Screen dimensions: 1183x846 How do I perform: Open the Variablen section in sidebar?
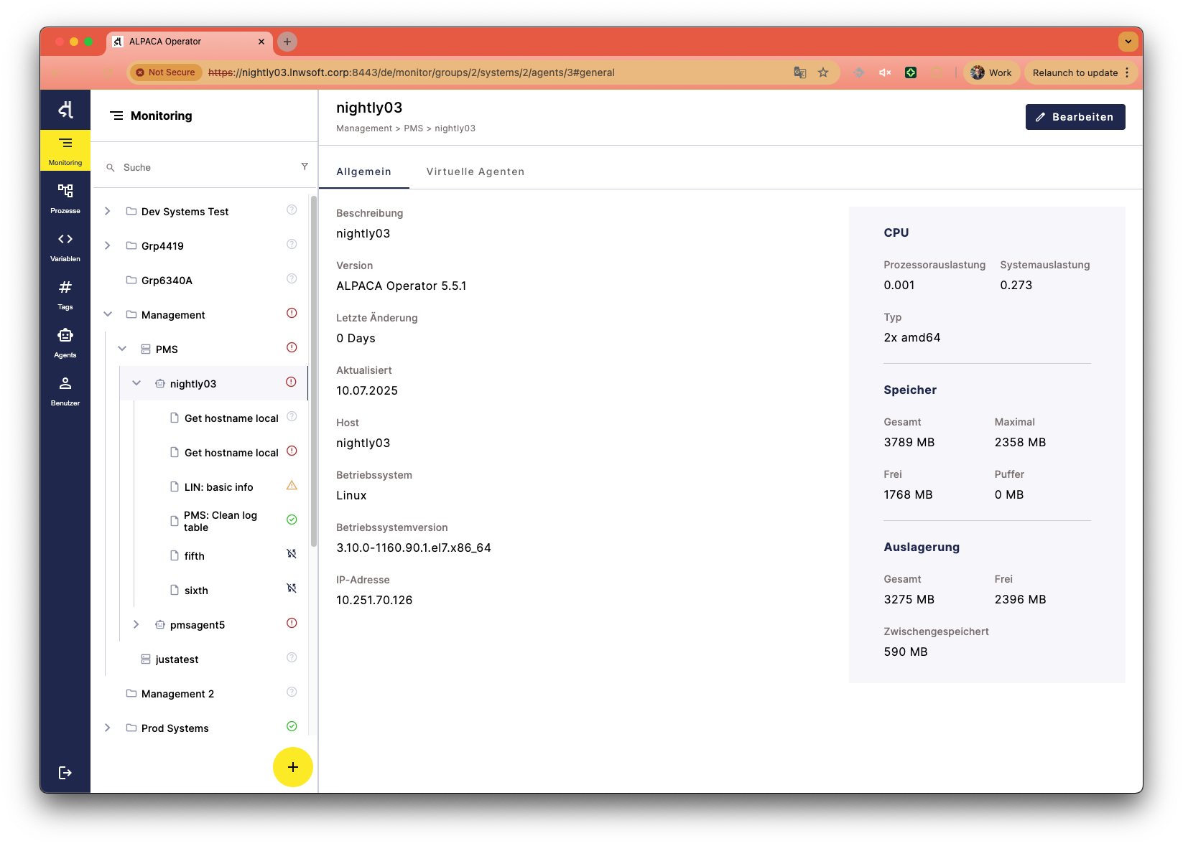(x=65, y=247)
